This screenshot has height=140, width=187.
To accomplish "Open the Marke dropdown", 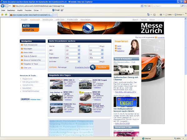I will (72, 46).
